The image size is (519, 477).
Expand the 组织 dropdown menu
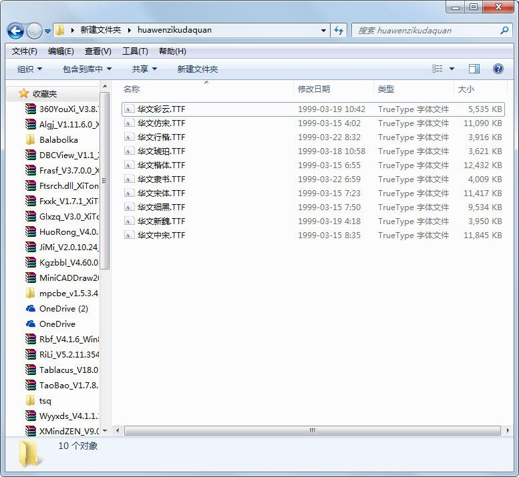[x=29, y=69]
